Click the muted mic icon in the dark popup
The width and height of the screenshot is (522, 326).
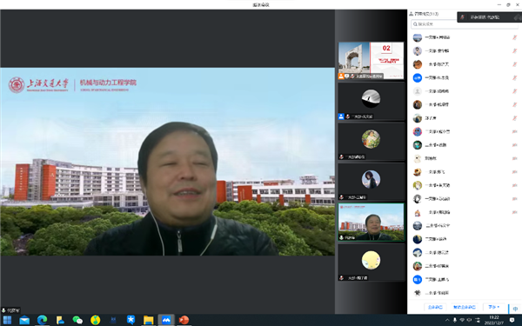463,17
